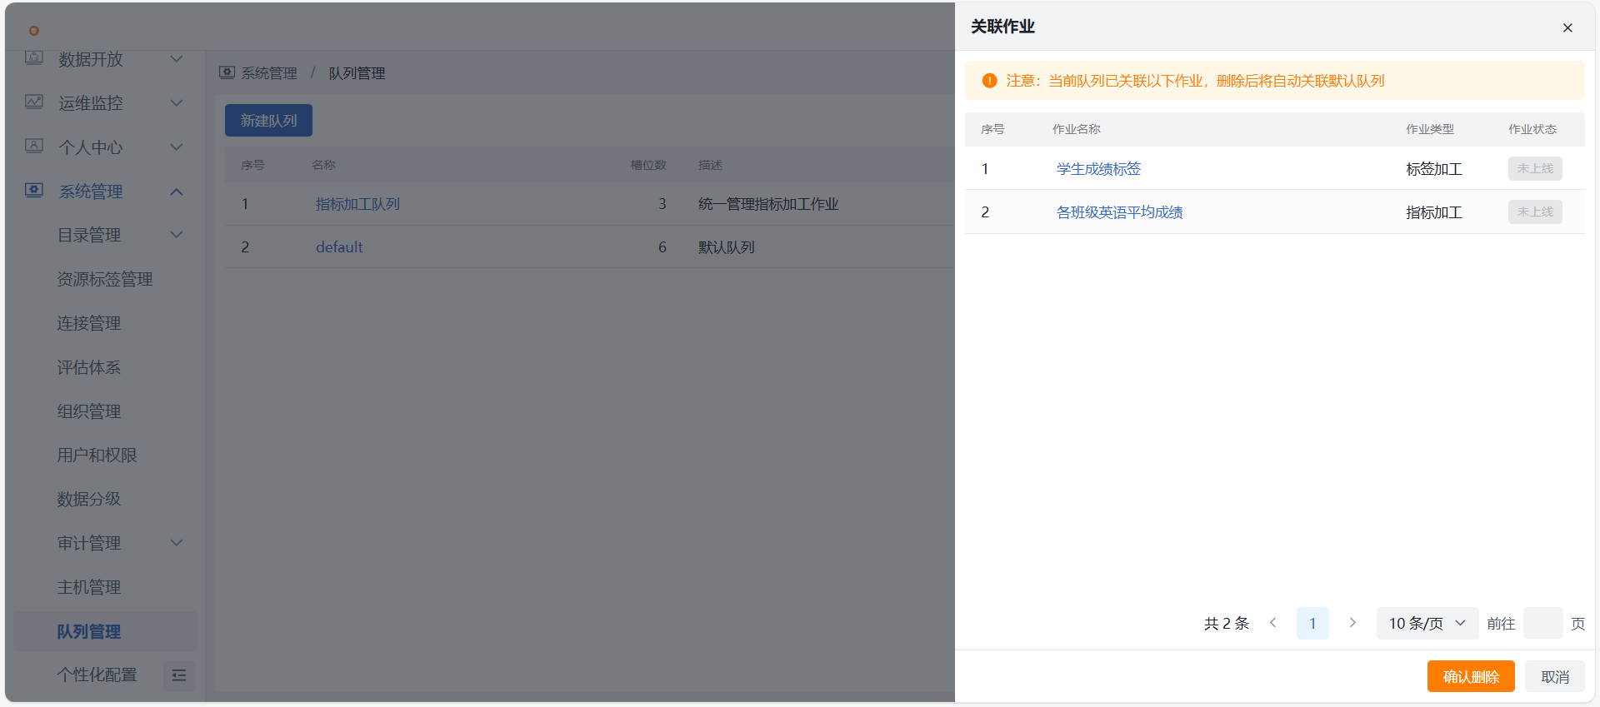Open the 10 条/页 page size dropdown

coord(1427,623)
